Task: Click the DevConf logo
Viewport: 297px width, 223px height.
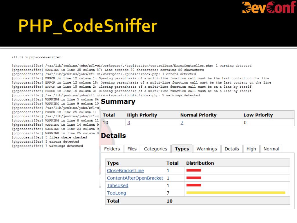Action: pyautogui.click(x=269, y=7)
